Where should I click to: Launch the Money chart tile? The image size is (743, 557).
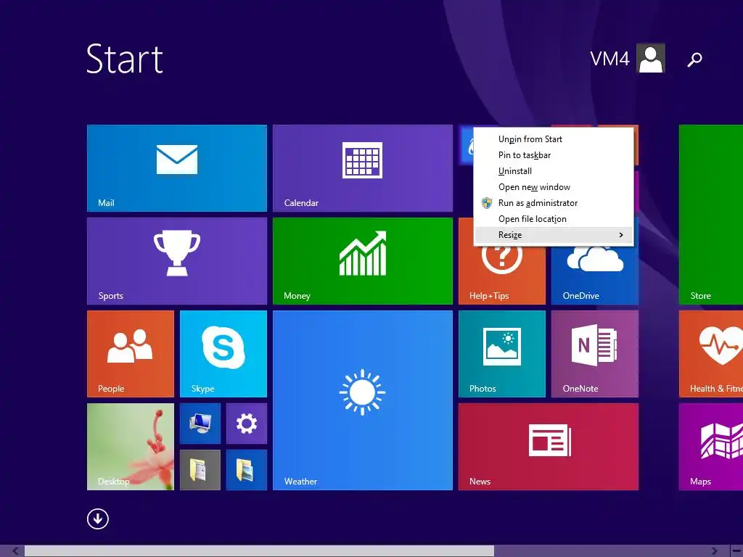363,261
